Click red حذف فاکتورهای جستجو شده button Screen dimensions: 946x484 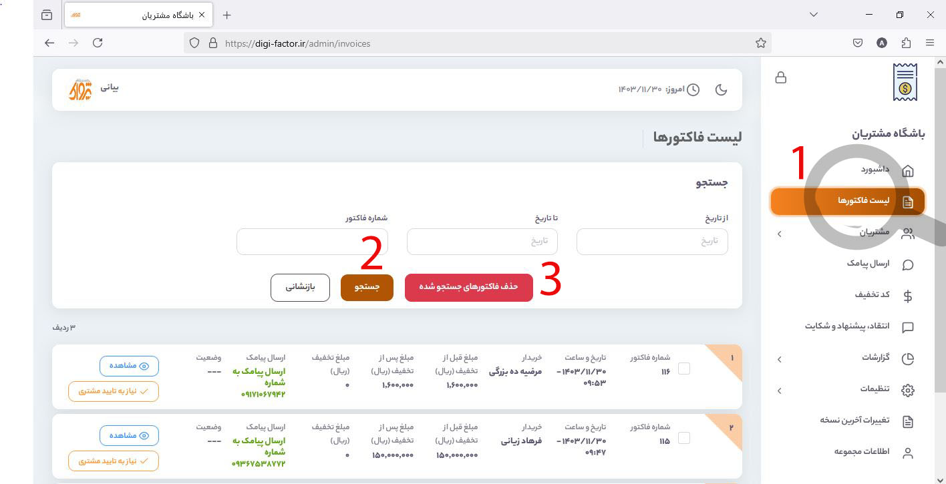point(468,287)
